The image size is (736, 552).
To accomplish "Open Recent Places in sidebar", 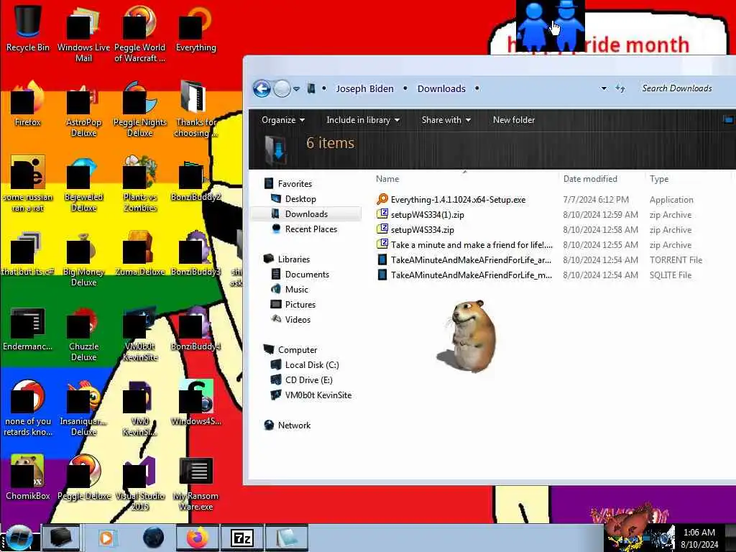I will point(304,229).
